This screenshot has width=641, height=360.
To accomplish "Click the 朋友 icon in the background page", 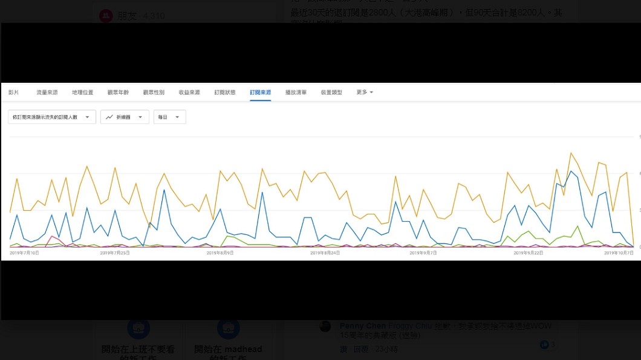I will [x=106, y=16].
